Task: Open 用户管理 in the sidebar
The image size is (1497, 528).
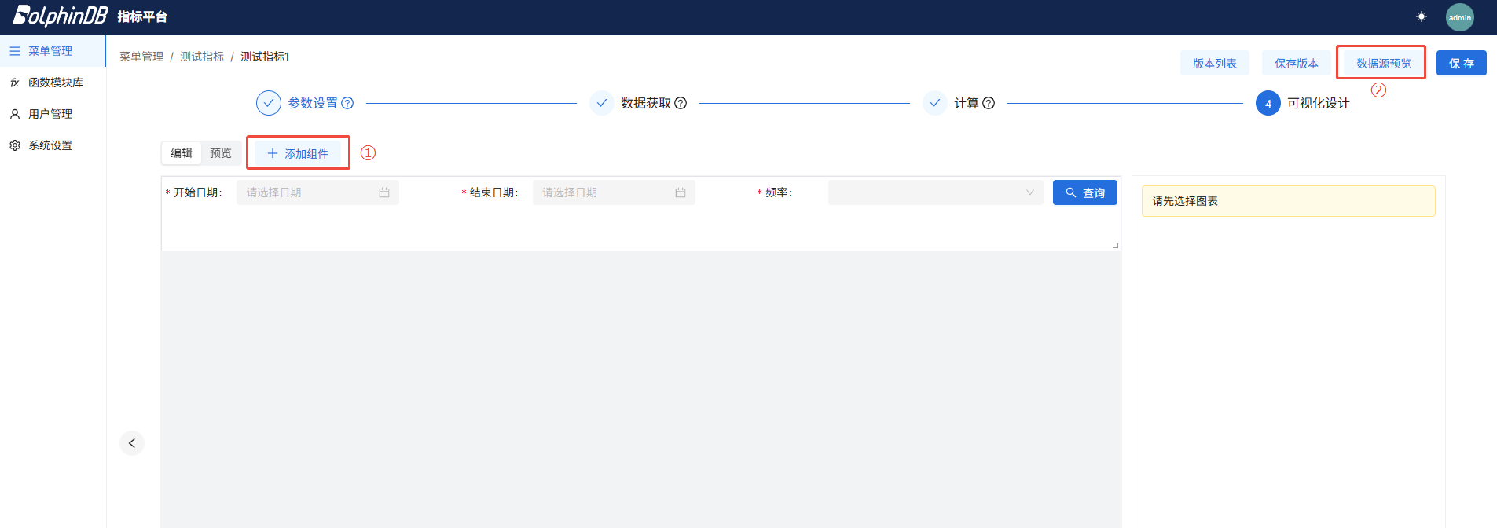Action: [50, 114]
